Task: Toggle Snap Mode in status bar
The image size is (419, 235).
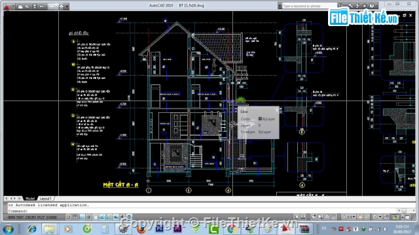Action: (69, 217)
